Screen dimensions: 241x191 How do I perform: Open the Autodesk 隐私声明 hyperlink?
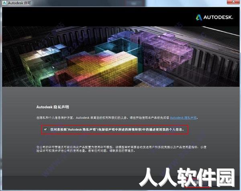pyautogui.click(x=183, y=118)
